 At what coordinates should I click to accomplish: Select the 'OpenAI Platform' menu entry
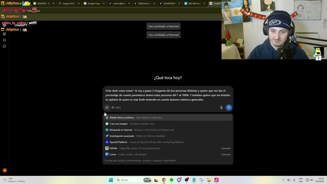click(168, 142)
